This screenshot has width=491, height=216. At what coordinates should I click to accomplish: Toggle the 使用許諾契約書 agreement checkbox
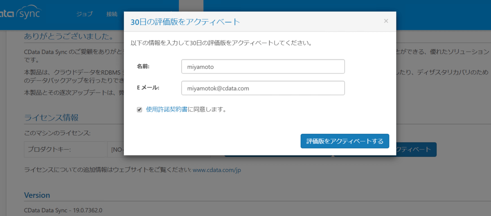pos(140,110)
